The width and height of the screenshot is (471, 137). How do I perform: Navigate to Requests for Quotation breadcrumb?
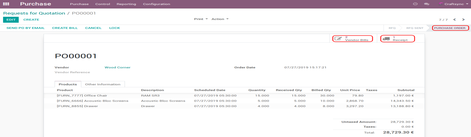click(x=34, y=13)
